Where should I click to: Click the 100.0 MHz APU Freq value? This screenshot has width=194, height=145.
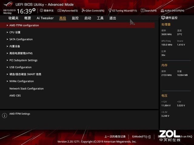167,45
